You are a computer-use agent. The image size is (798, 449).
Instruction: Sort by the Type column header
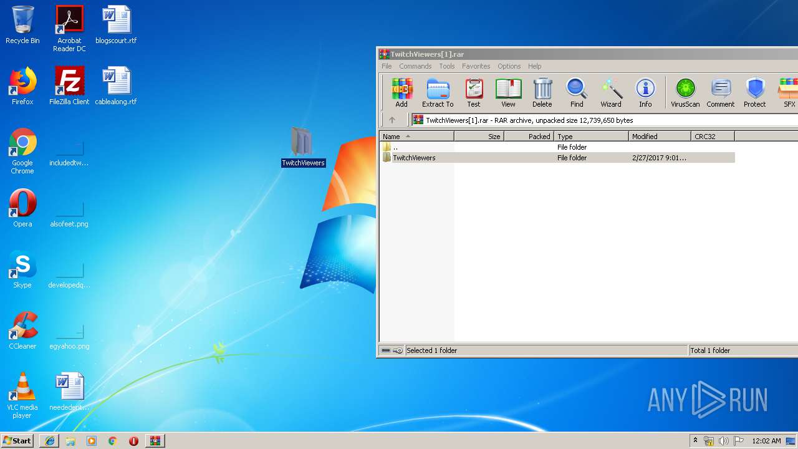click(591, 137)
